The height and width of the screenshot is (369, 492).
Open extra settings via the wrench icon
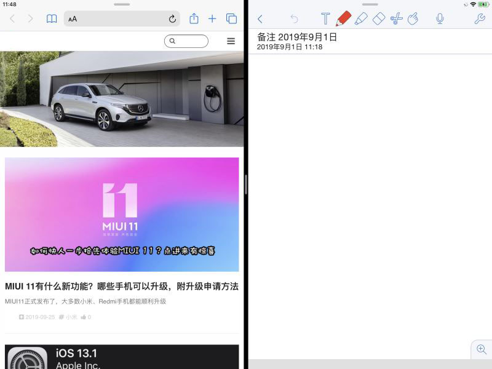click(x=480, y=18)
